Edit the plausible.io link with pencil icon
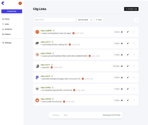 [x=128, y=78]
